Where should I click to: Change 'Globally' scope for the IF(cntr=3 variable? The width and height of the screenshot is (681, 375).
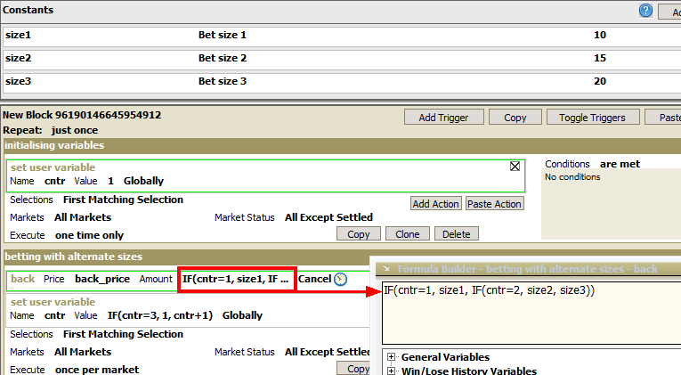pyautogui.click(x=242, y=315)
